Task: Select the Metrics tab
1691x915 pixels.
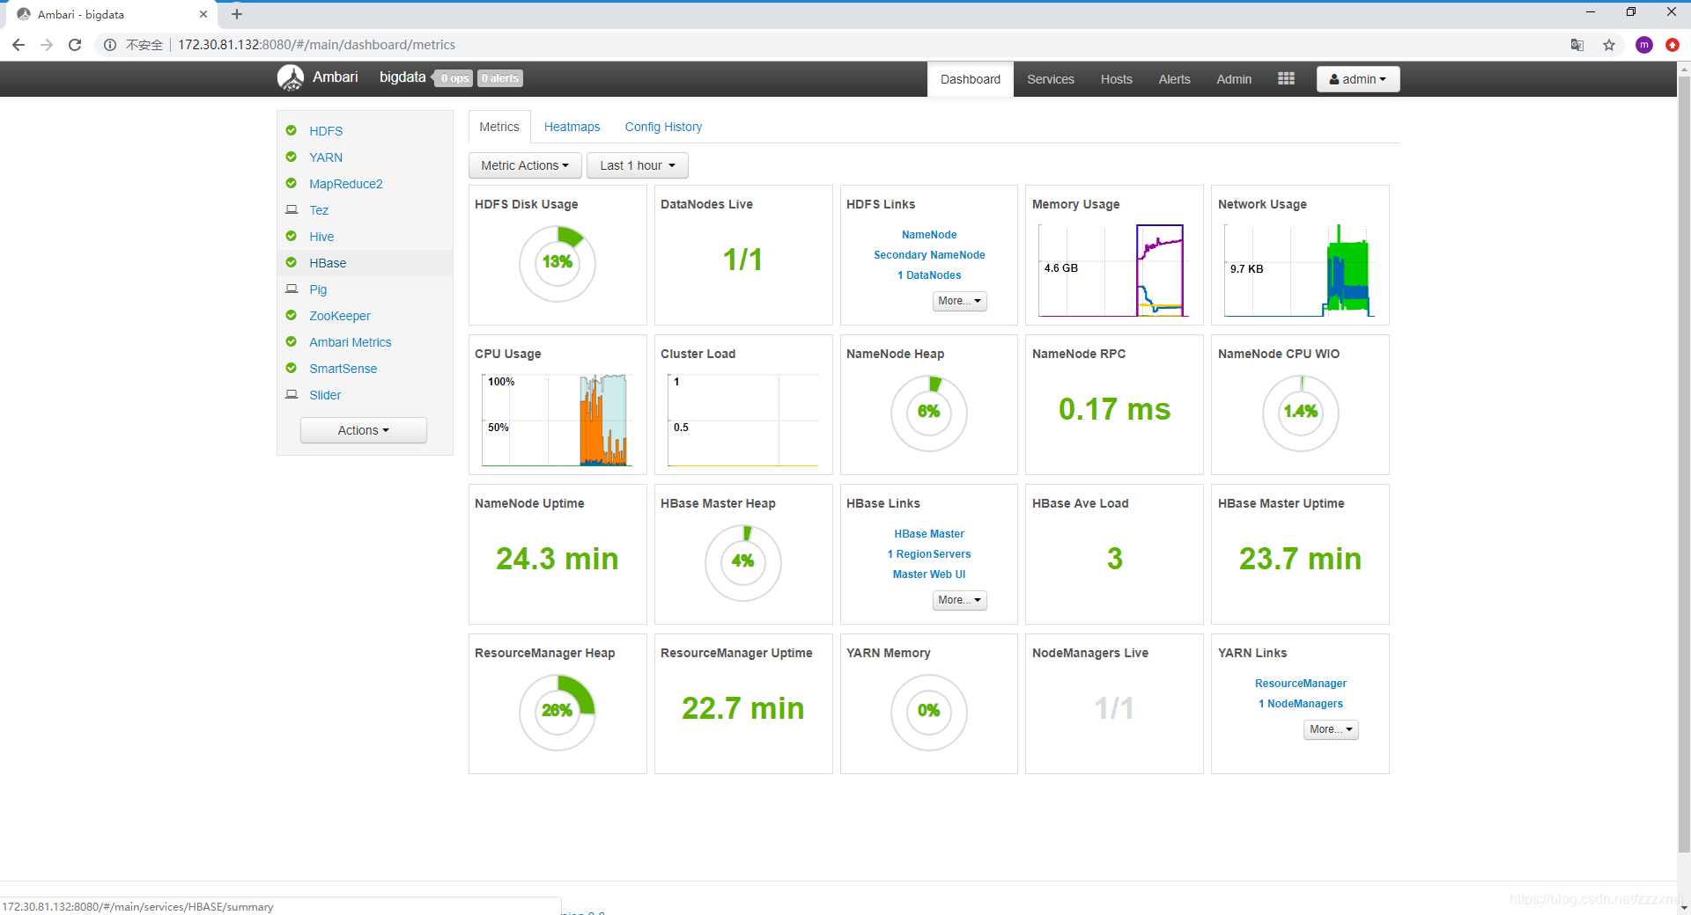Action: [499, 127]
